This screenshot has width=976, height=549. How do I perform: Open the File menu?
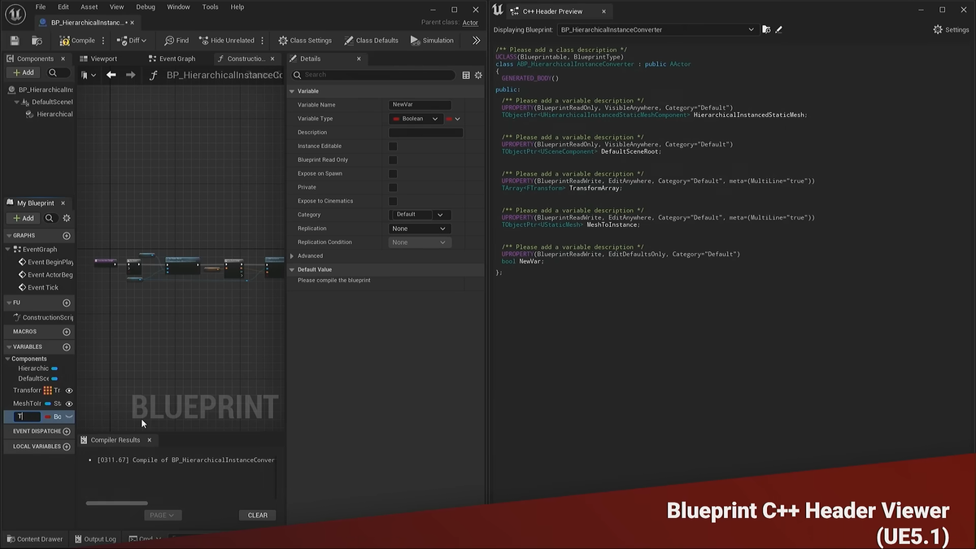point(41,7)
